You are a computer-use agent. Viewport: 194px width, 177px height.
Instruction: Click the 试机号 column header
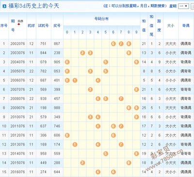tap(43, 26)
